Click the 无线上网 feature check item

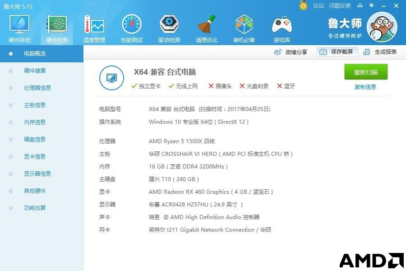183,86
